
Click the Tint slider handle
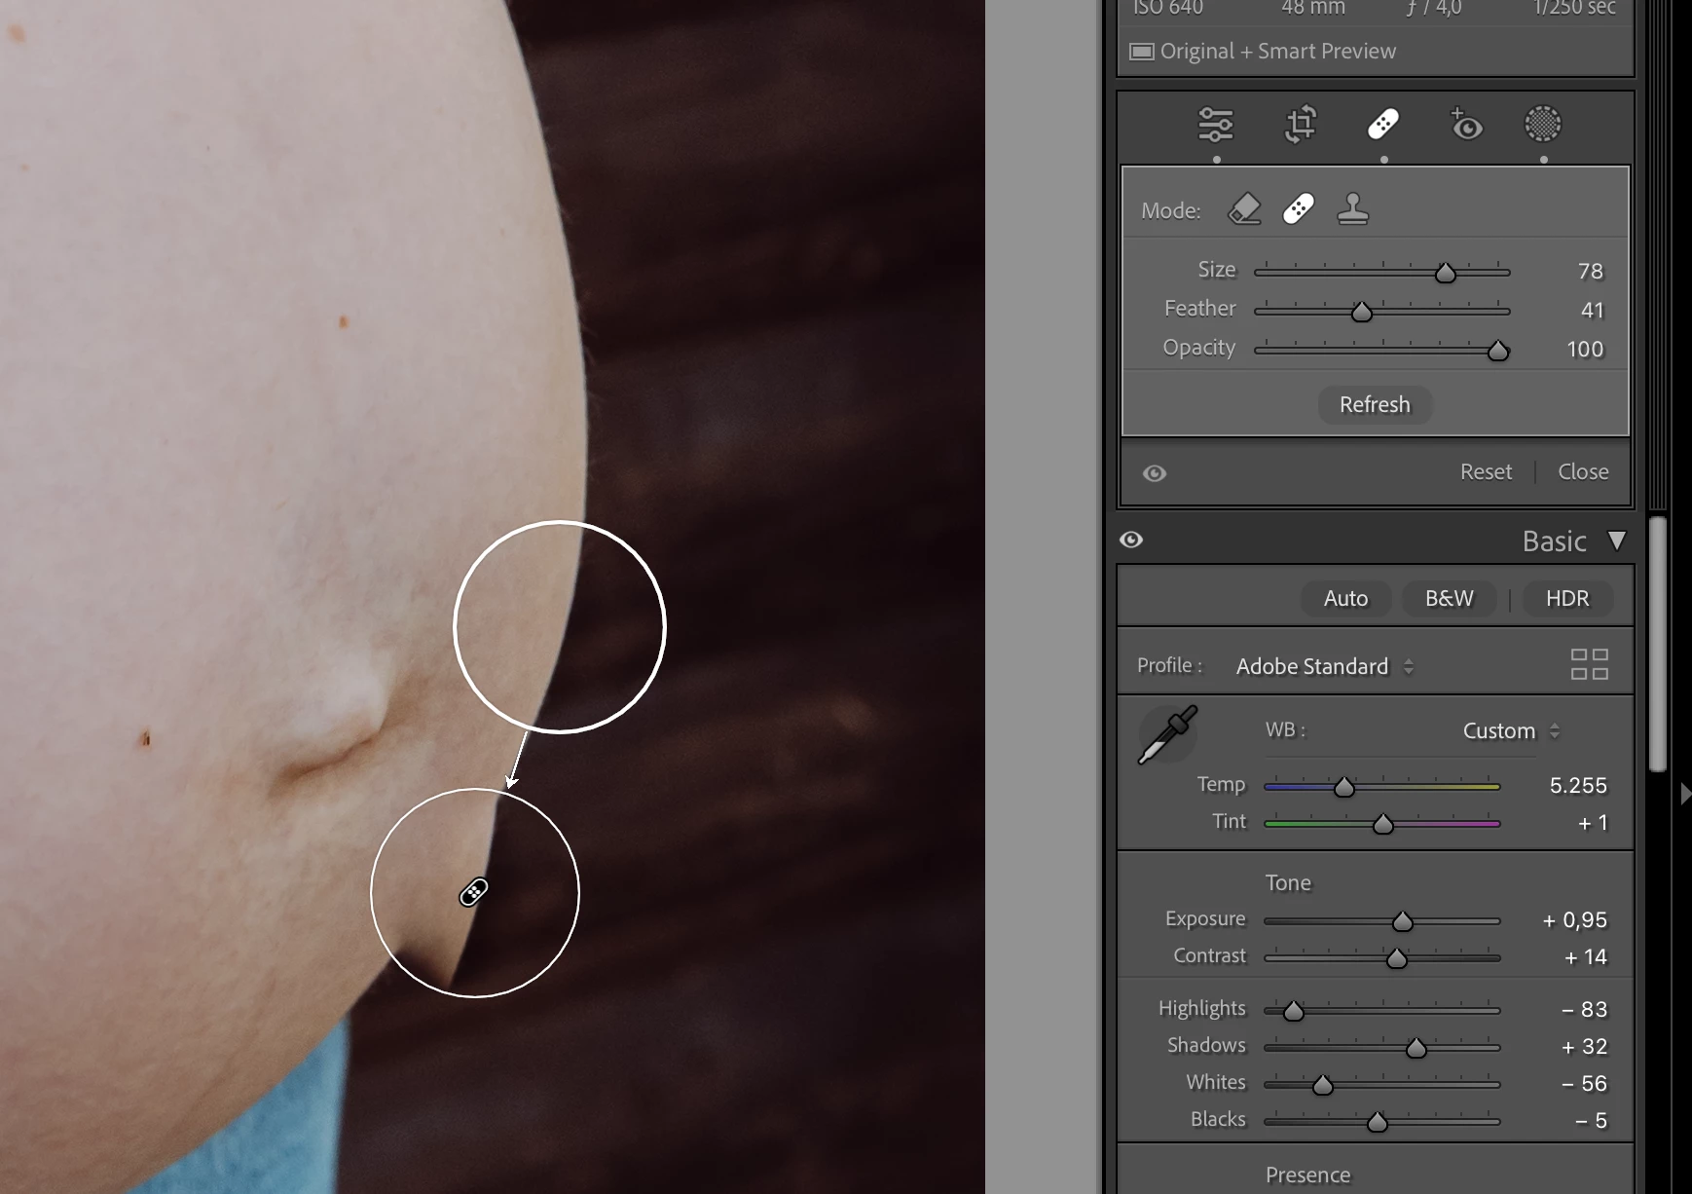1382,826
